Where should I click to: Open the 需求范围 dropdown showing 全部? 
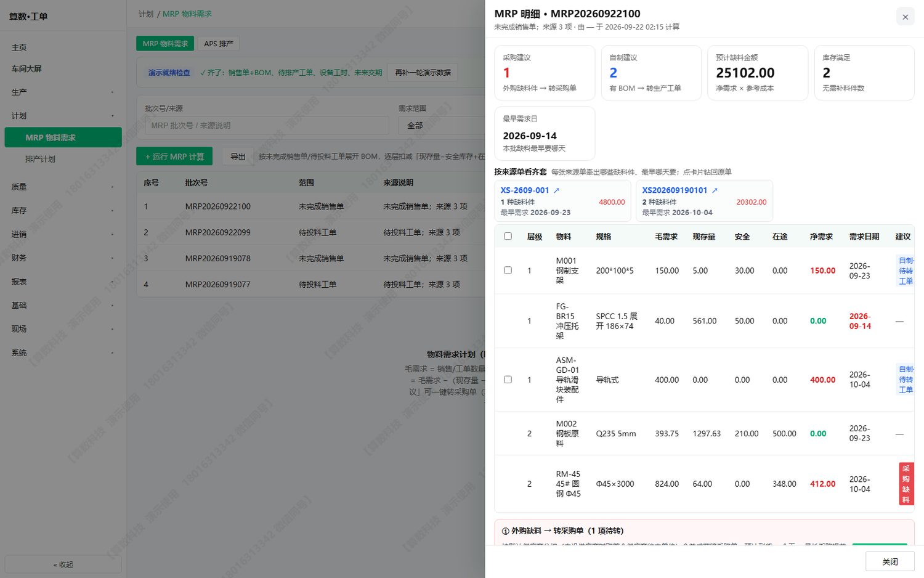pyautogui.click(x=442, y=126)
